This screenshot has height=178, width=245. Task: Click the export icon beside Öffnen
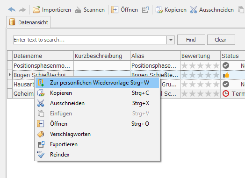145,10
